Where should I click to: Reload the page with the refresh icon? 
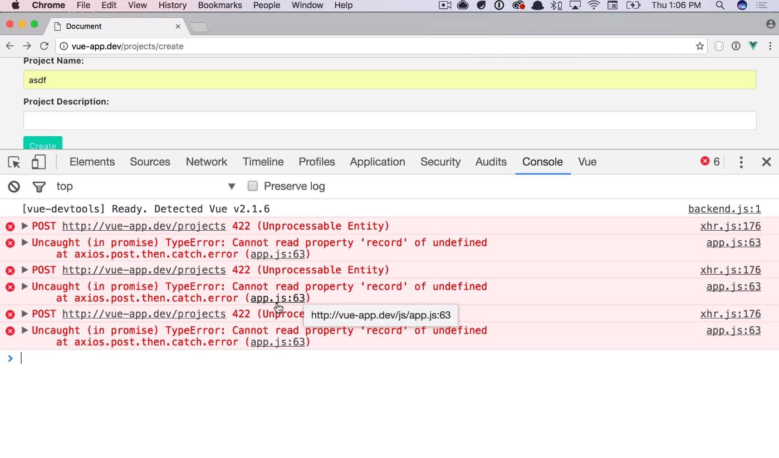tap(45, 47)
